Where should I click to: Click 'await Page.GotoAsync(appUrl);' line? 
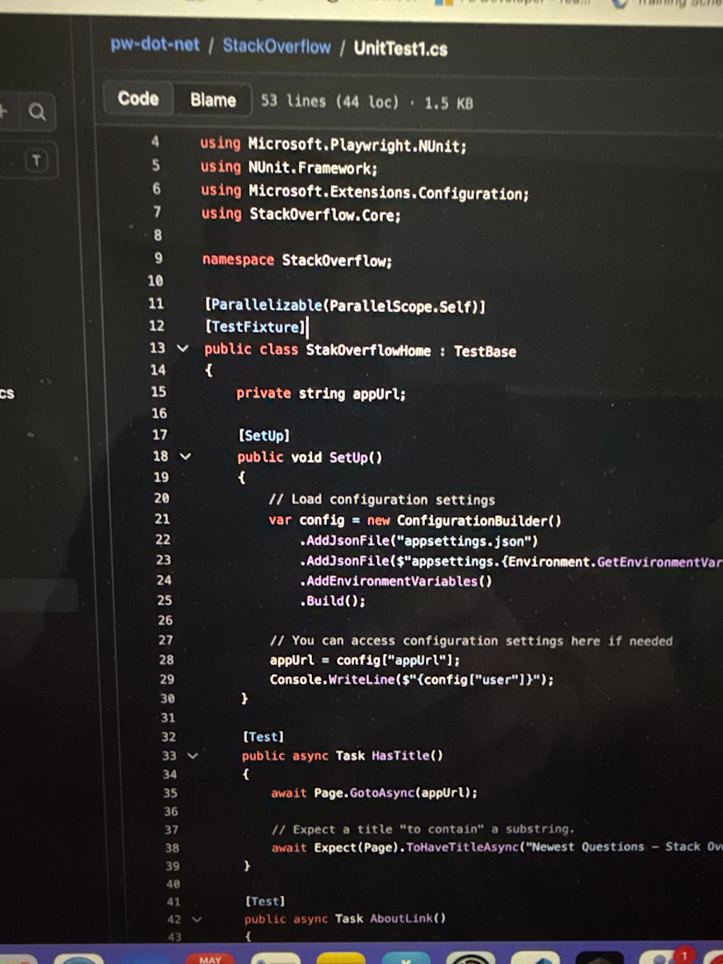(x=374, y=793)
